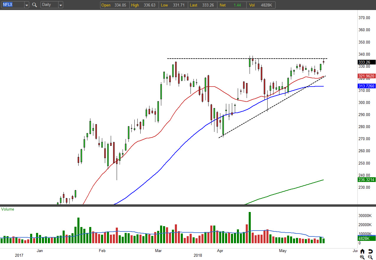This screenshot has width=376, height=260.
Task: Click the tallest green volume bar
Action: point(250,227)
